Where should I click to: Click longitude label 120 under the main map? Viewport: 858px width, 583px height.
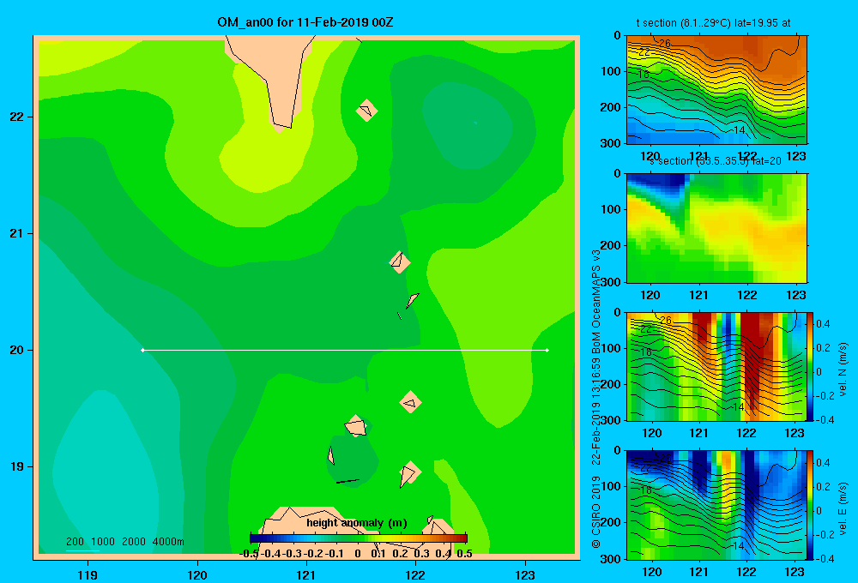point(197,574)
